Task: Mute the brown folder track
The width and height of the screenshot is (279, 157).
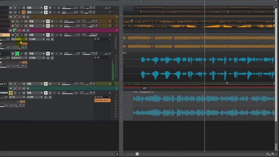Action: point(11,17)
